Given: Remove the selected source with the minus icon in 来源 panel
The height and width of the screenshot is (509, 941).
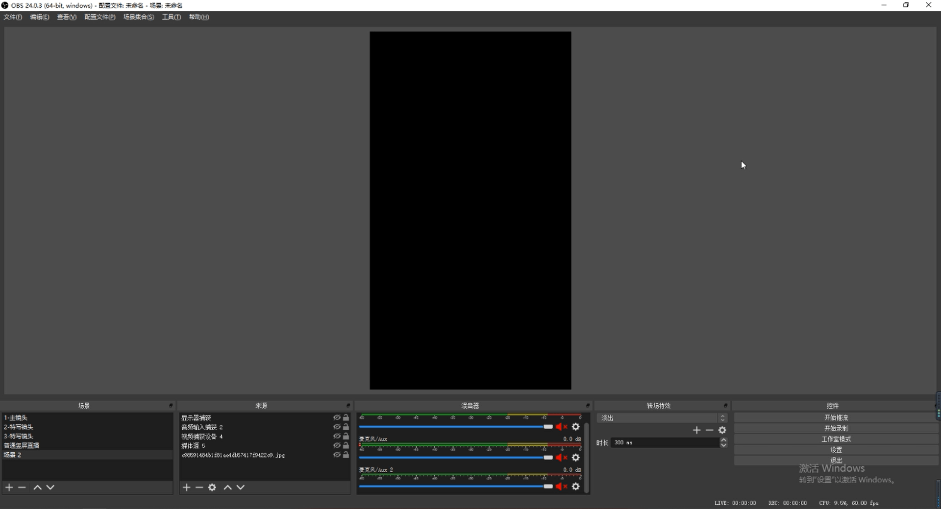Looking at the screenshot, I should 199,487.
